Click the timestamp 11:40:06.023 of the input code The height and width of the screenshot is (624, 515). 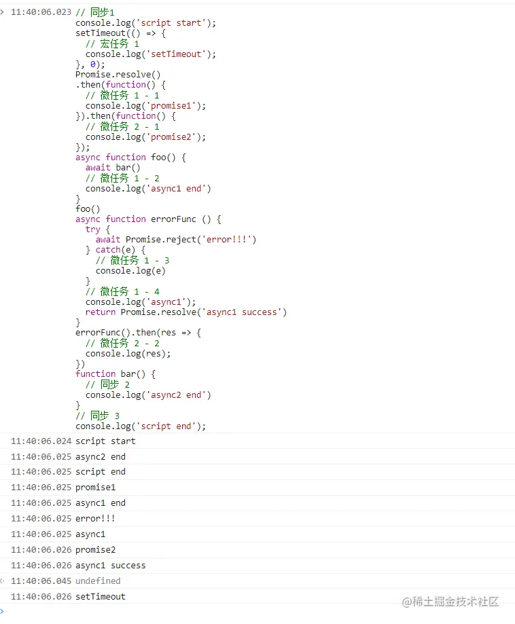click(41, 12)
